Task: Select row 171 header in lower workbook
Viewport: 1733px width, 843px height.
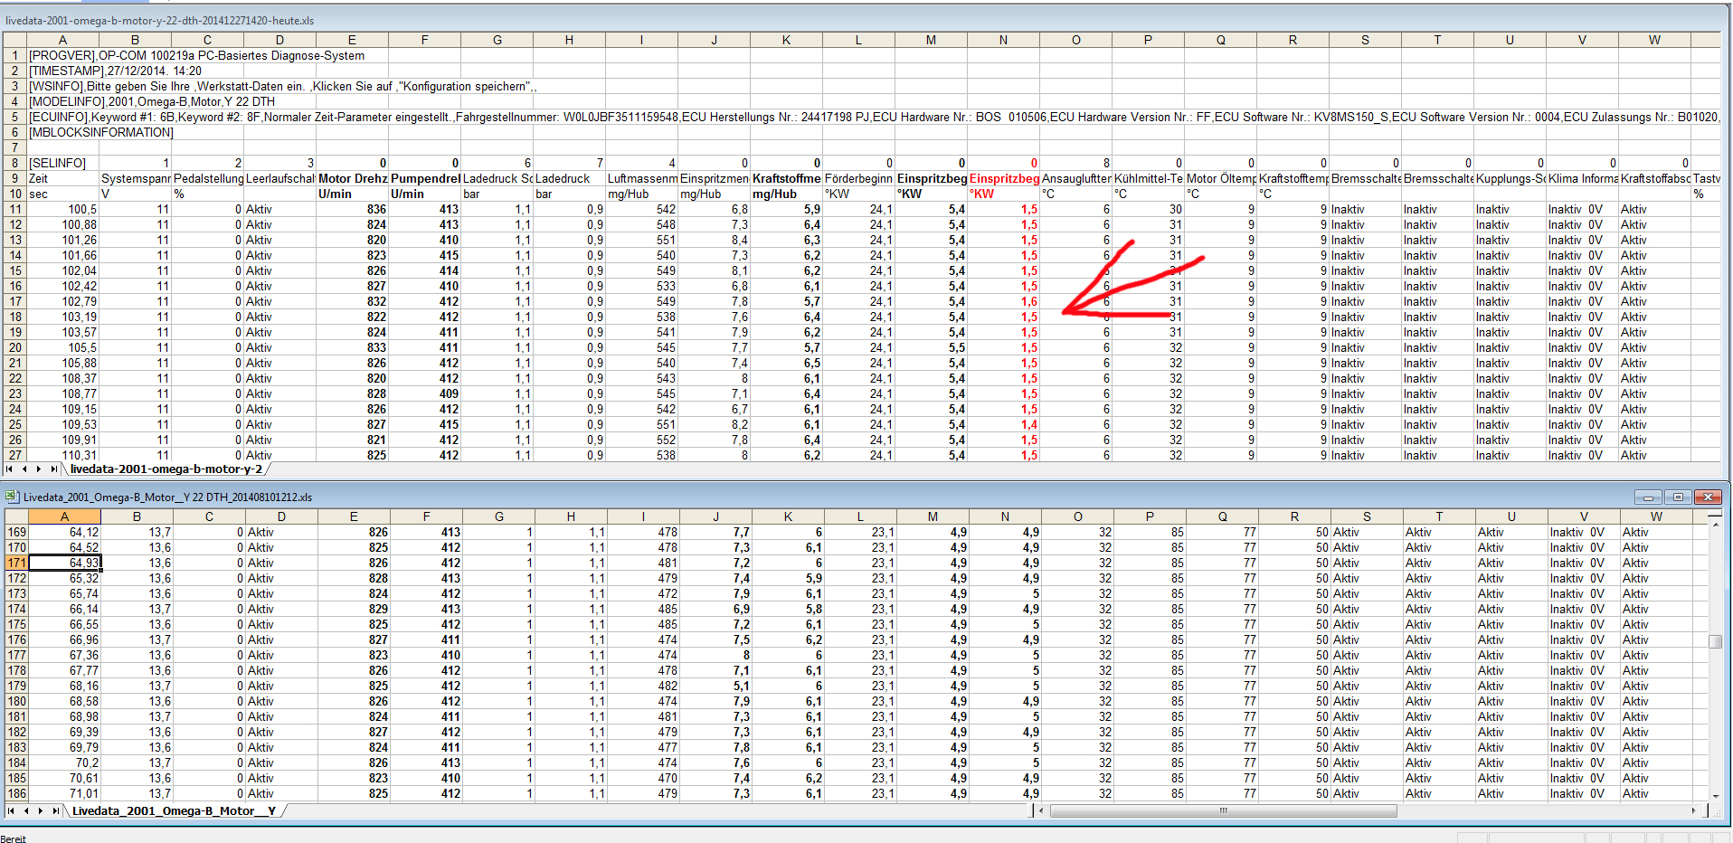Action: pyautogui.click(x=16, y=563)
